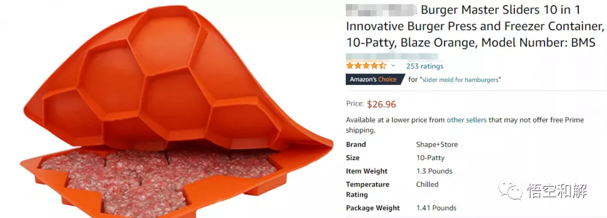Open the blurred brand store link below title
The image size is (607, 218).
[391, 56]
